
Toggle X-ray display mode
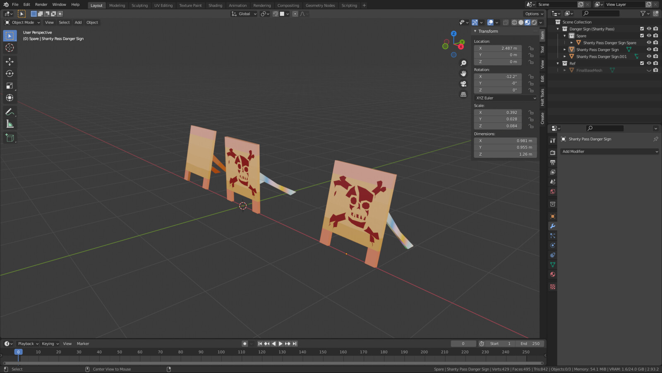(506, 22)
